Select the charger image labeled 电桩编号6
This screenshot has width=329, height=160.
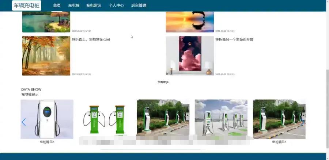[x=279, y=119]
